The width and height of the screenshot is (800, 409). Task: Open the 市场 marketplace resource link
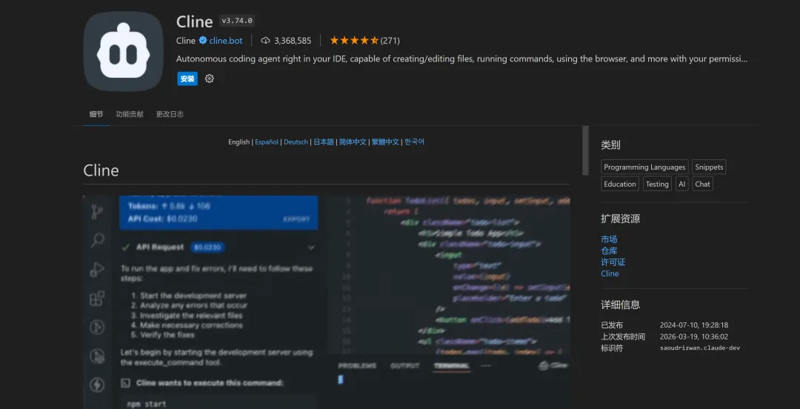609,239
